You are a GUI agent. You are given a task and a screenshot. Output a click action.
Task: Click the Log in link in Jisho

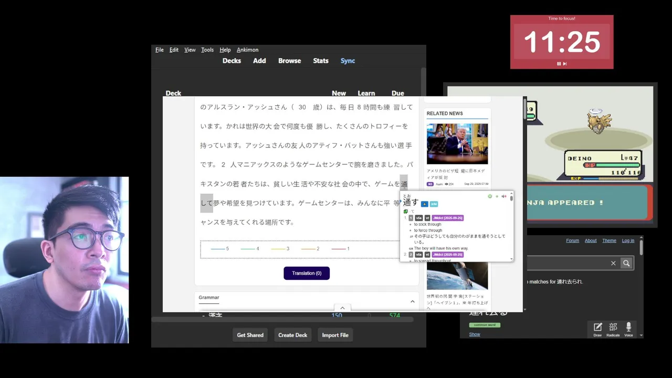[628, 240]
